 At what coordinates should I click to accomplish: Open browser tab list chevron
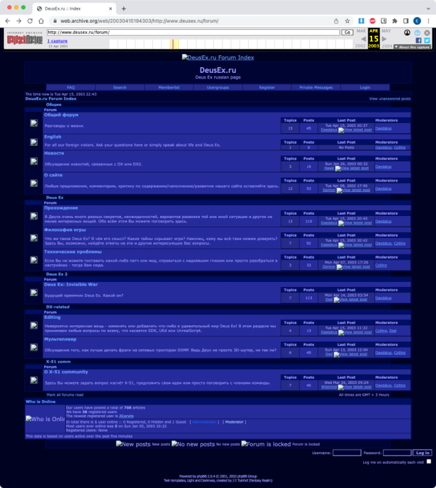[428, 8]
